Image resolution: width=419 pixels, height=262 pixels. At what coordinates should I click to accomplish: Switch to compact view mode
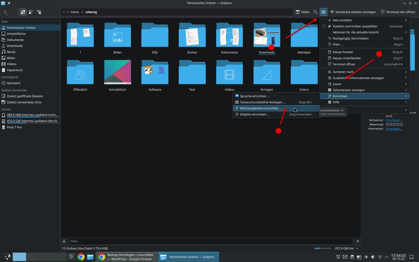(x=31, y=12)
